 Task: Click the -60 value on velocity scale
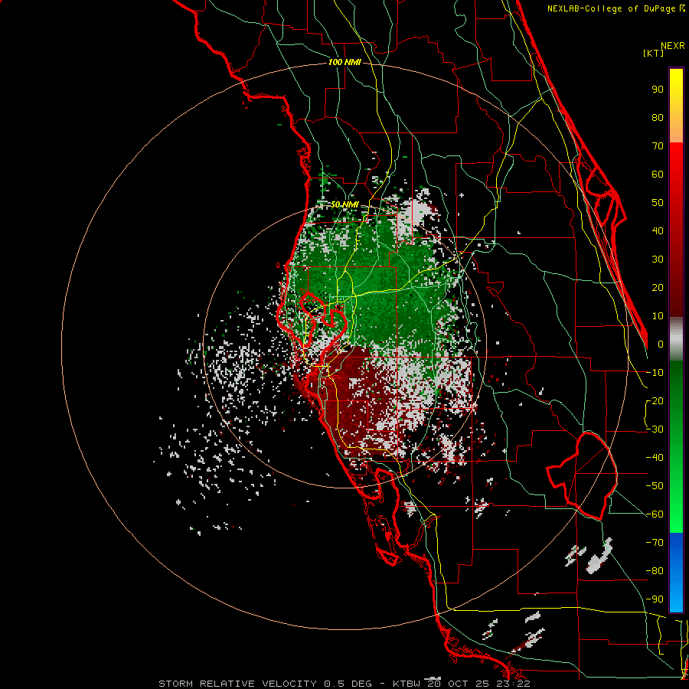pyautogui.click(x=655, y=514)
